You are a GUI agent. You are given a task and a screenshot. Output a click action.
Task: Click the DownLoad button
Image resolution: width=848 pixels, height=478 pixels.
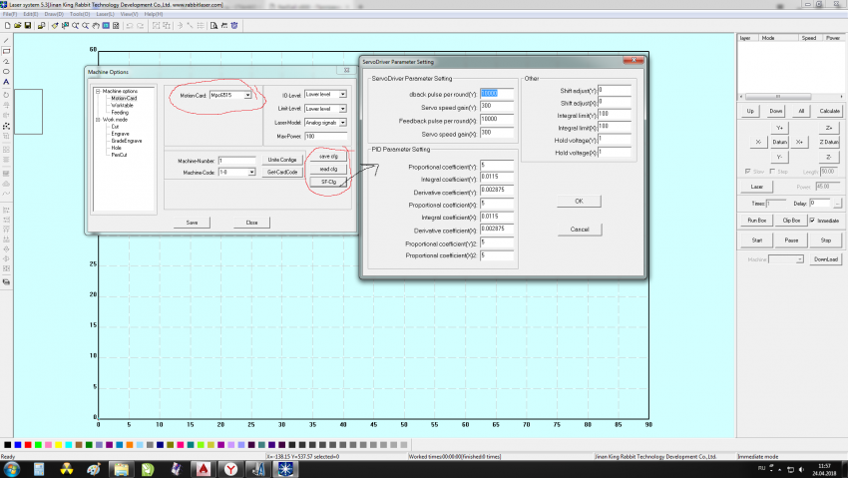tap(826, 259)
